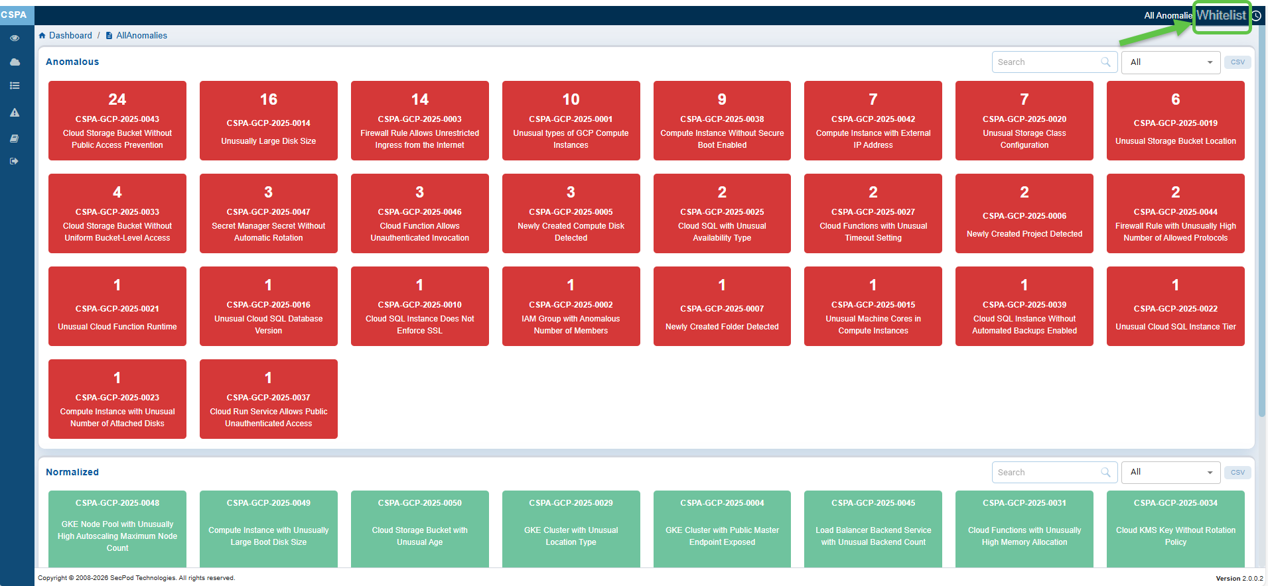Viewport: 1268px width, 586px height.
Task: Expand the Normalized section's All dropdown
Action: 1170,472
